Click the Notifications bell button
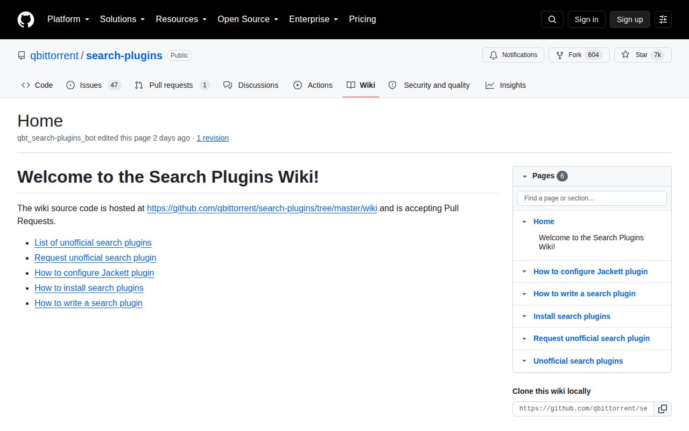The image size is (689, 431). click(513, 55)
